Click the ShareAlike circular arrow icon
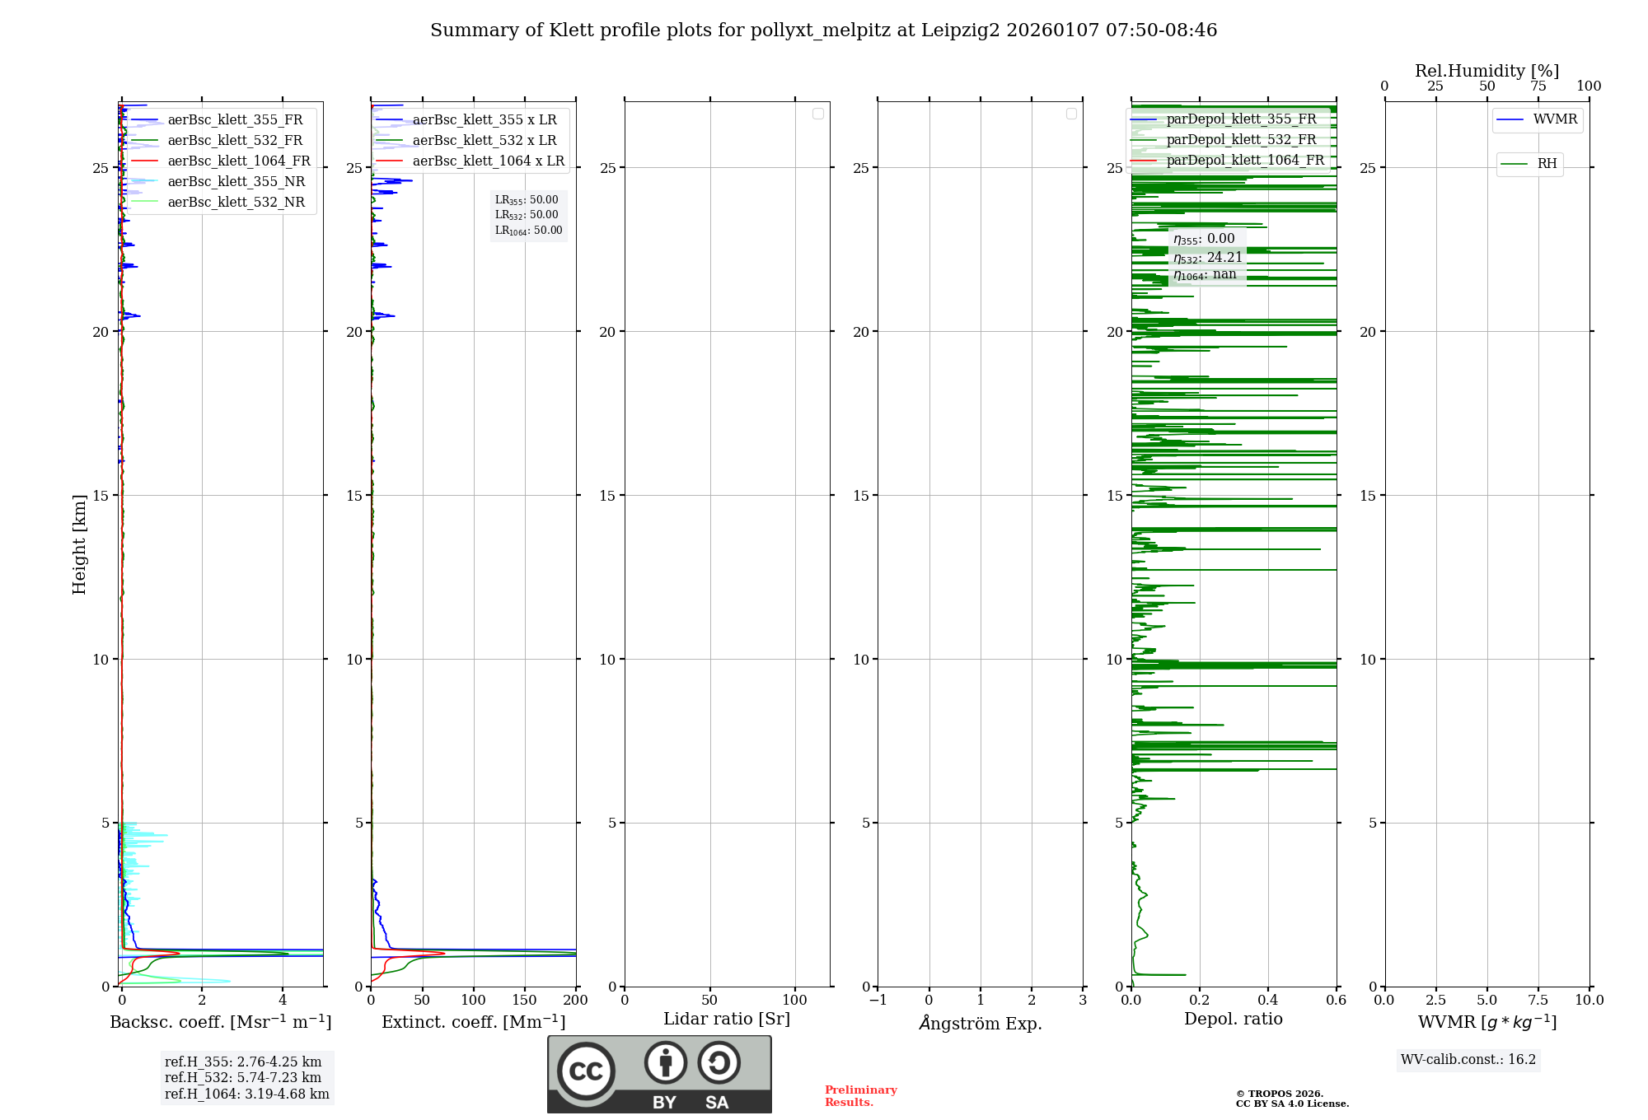The height and width of the screenshot is (1120, 1648). pyautogui.click(x=719, y=1062)
